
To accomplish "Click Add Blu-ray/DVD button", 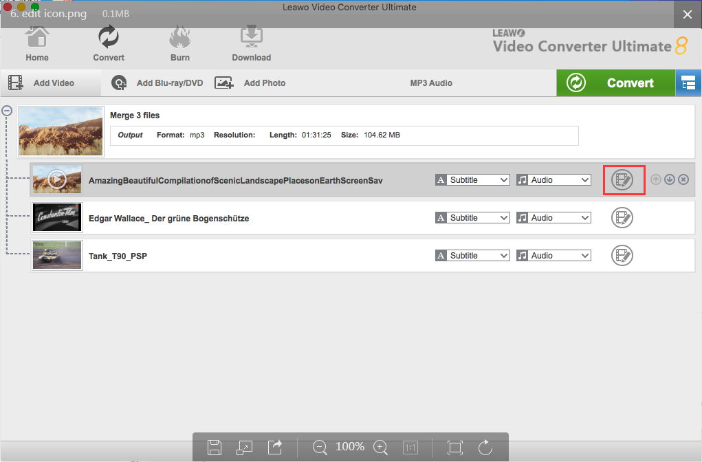I will pyautogui.click(x=157, y=82).
